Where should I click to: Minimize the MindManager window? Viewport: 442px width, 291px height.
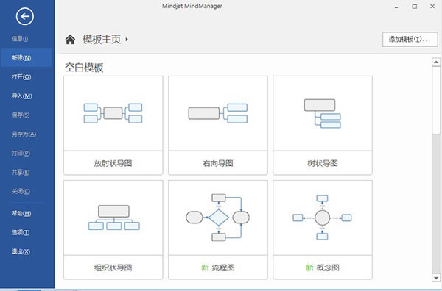tap(396, 7)
